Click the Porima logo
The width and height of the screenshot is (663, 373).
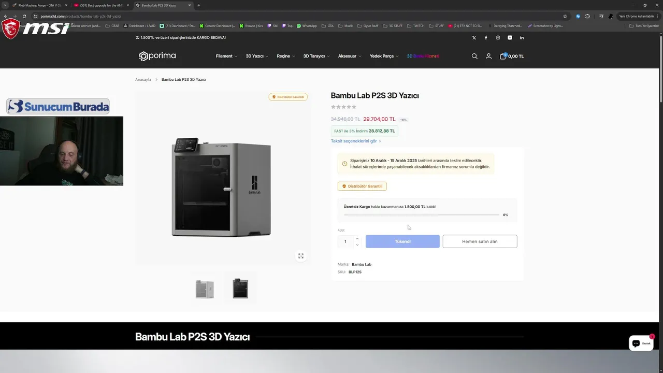pos(157,56)
